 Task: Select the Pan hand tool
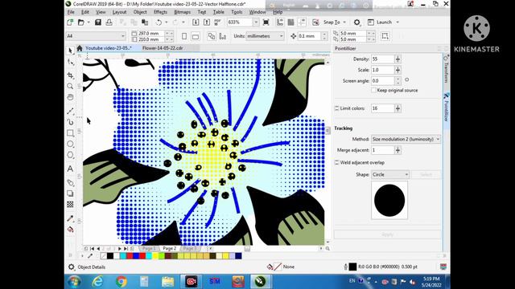pos(70,97)
